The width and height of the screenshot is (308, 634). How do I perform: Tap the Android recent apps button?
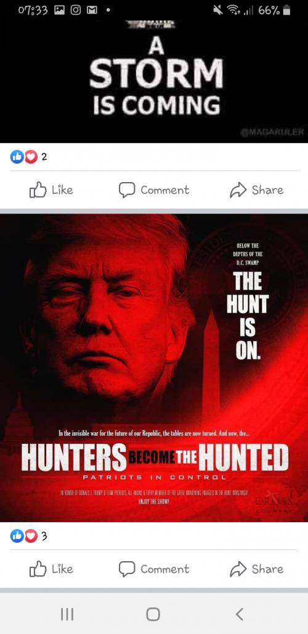point(67,614)
